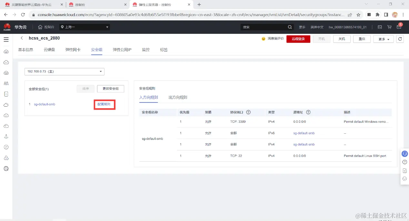Image resolution: width=409 pixels, height=221 pixels.
Task: Switch to 监控 tab
Action: click(146, 50)
